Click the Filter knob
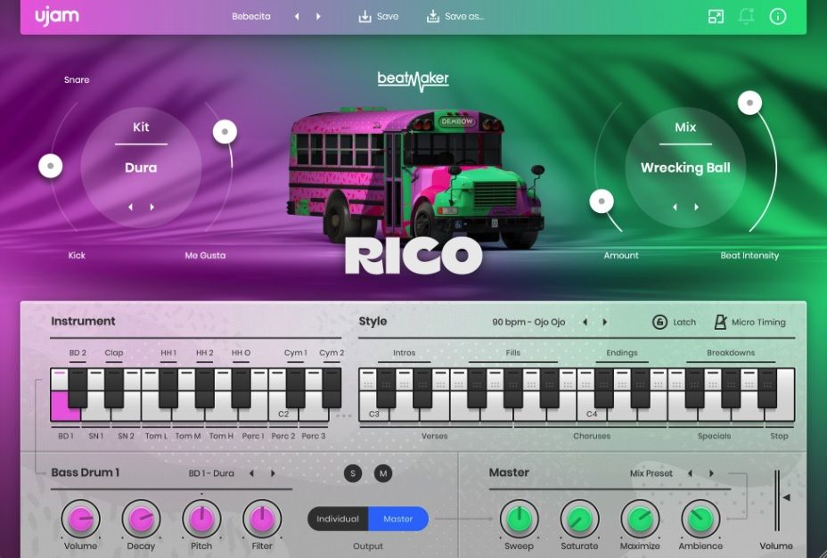 pyautogui.click(x=262, y=519)
